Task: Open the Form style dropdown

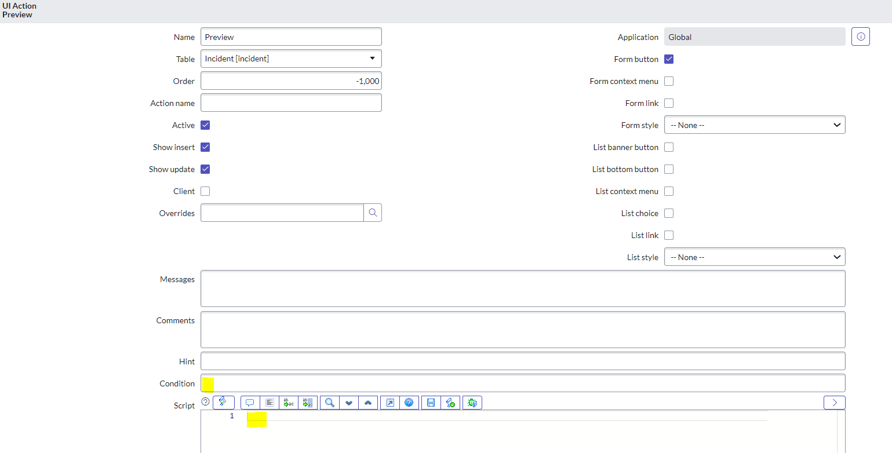Action: 755,125
